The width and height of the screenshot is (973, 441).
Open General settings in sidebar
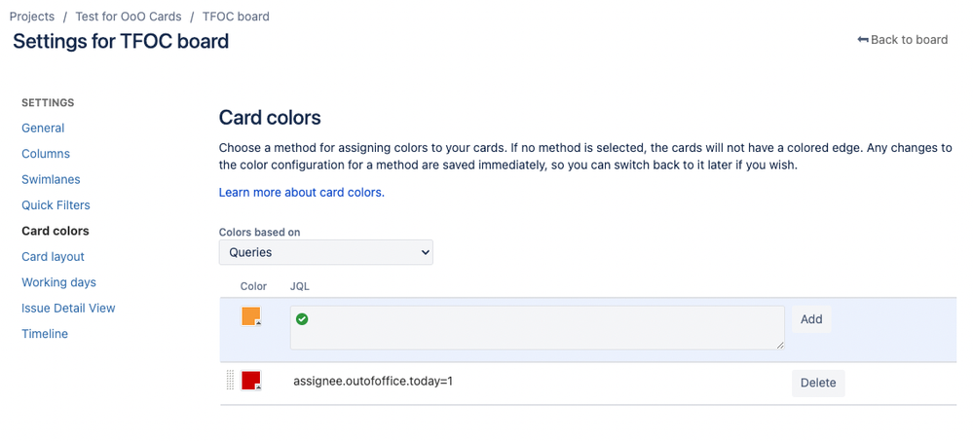coord(43,128)
